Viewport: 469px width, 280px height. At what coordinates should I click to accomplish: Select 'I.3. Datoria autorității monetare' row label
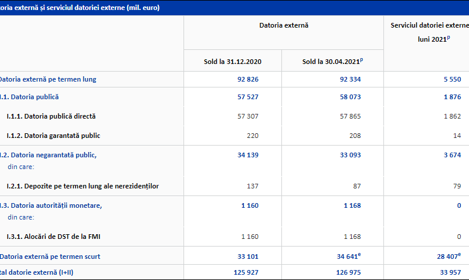pyautogui.click(x=51, y=205)
